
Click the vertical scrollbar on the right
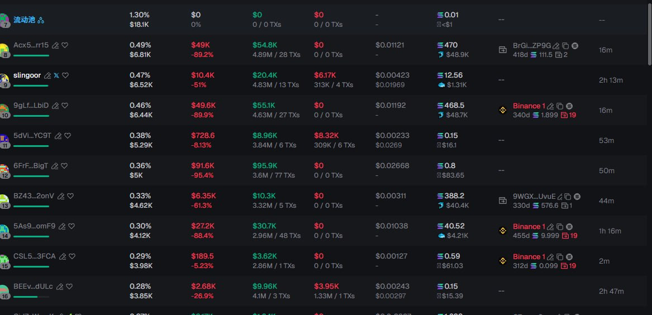650,34
